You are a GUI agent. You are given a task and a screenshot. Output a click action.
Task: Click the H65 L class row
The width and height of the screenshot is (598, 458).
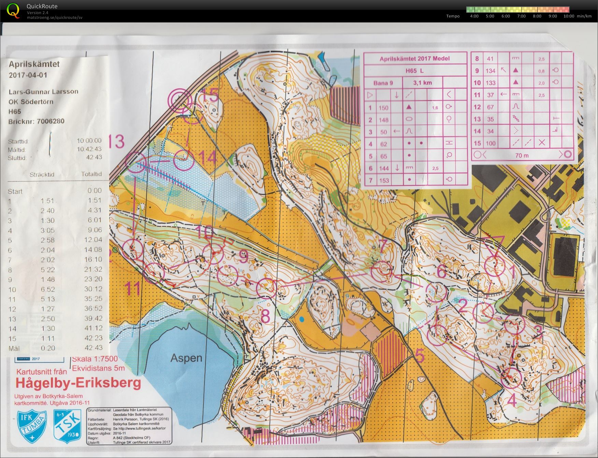click(415, 71)
